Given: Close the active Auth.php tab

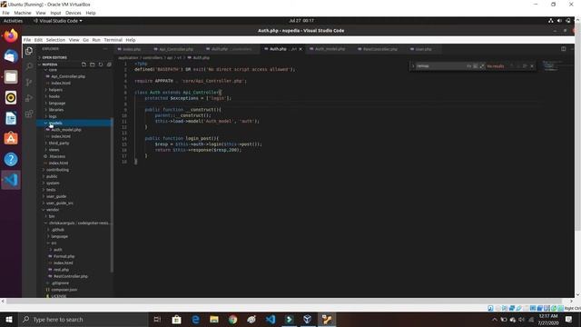Looking at the screenshot, I should [x=300, y=49].
